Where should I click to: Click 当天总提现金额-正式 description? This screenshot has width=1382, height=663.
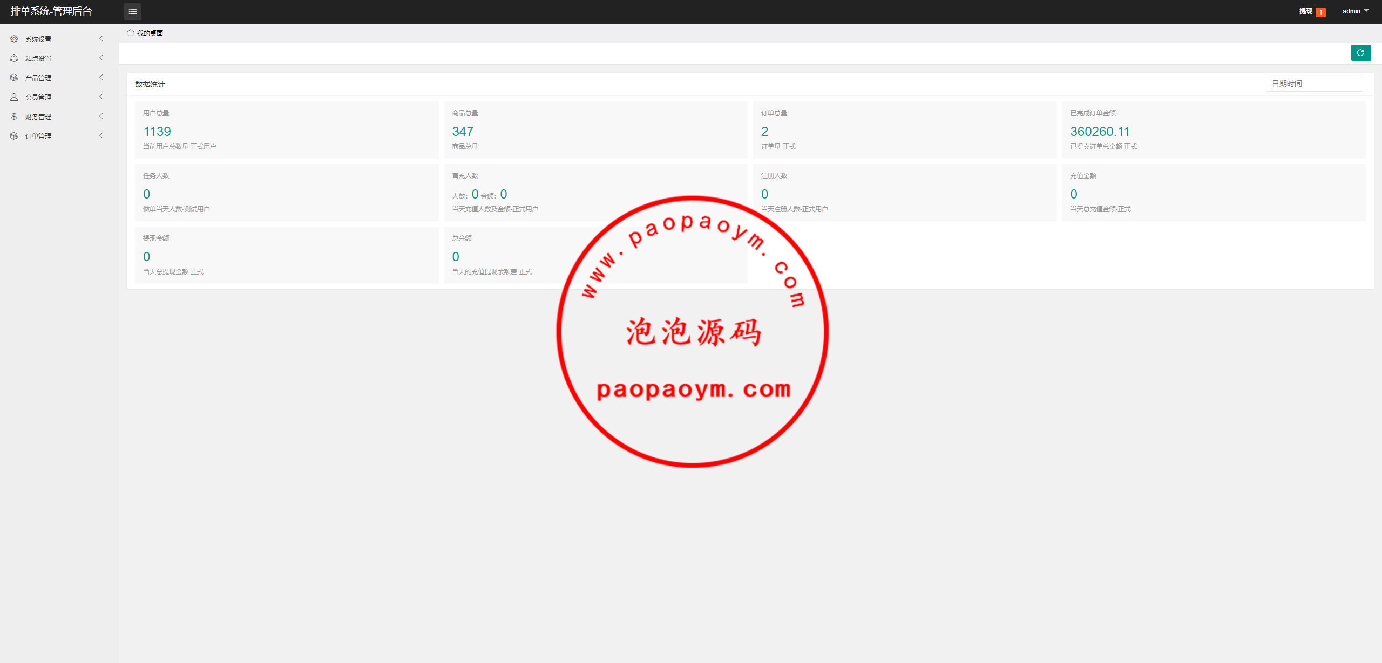(x=173, y=272)
